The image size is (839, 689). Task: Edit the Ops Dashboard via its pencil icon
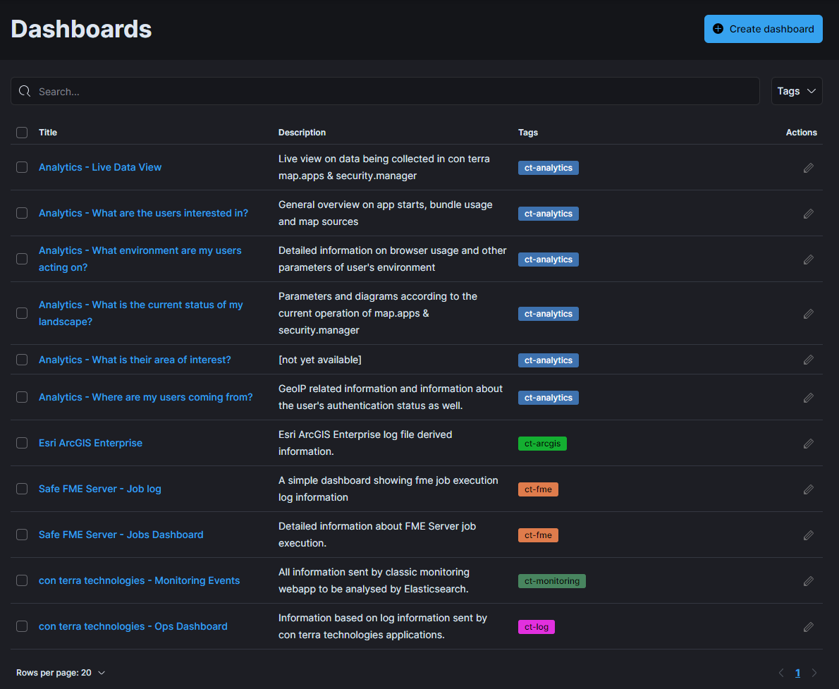808,626
